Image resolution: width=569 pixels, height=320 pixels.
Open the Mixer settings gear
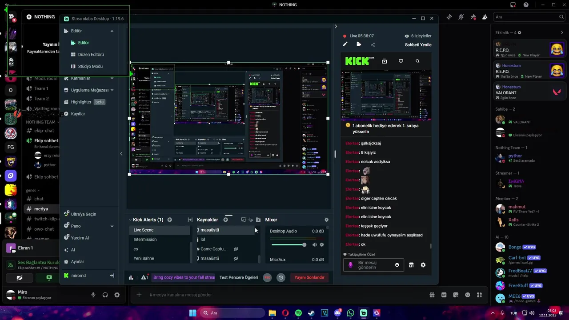(x=327, y=220)
